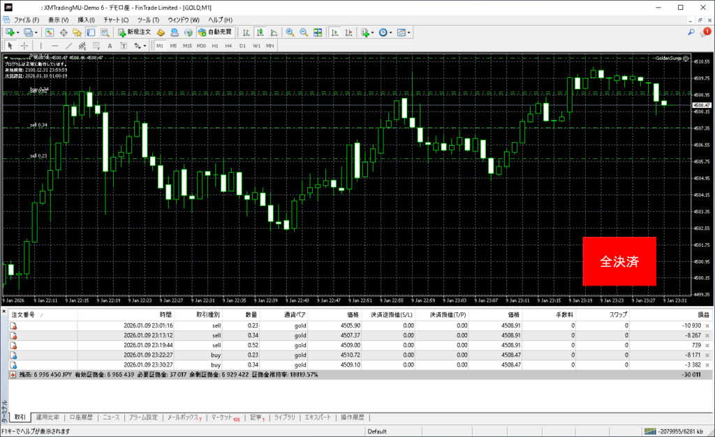This screenshot has height=437, width=715.
Task: Open the periodicity clock dropdown
Action: pyautogui.click(x=392, y=32)
